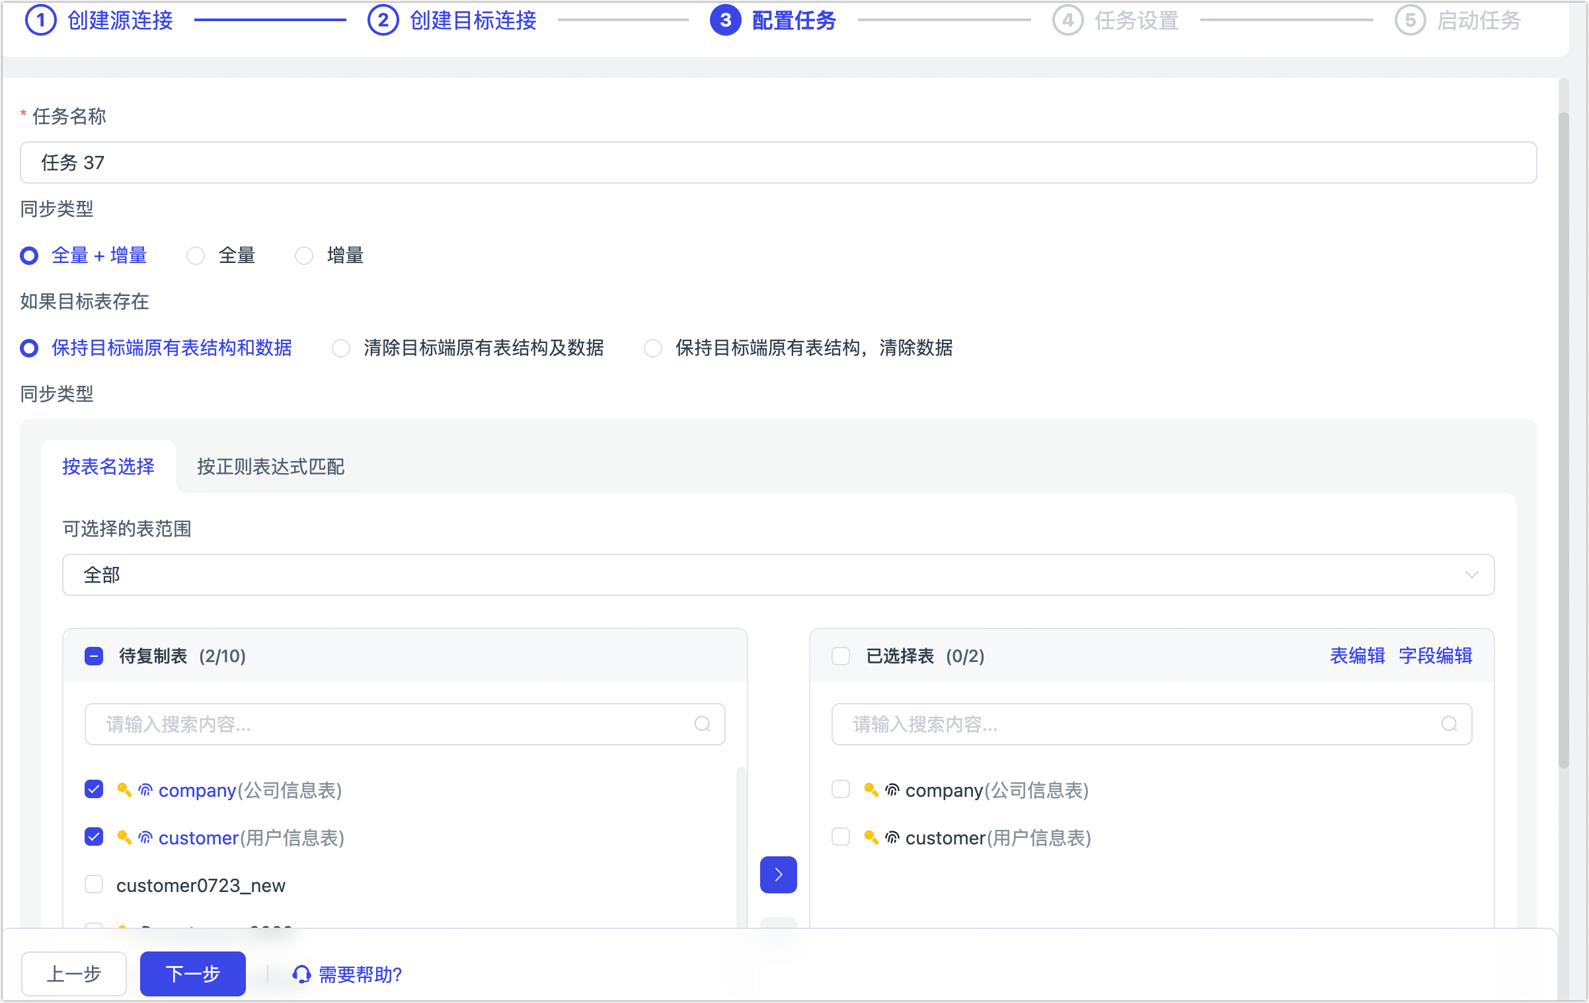The width and height of the screenshot is (1589, 1003).
Task: Click the search magnifier in 待复制表 panel
Action: (x=702, y=724)
